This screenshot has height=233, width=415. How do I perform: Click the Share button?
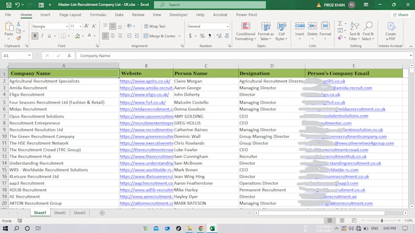click(x=400, y=15)
